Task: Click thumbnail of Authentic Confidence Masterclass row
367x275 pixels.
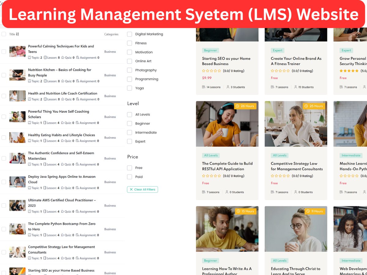Action: point(17,158)
